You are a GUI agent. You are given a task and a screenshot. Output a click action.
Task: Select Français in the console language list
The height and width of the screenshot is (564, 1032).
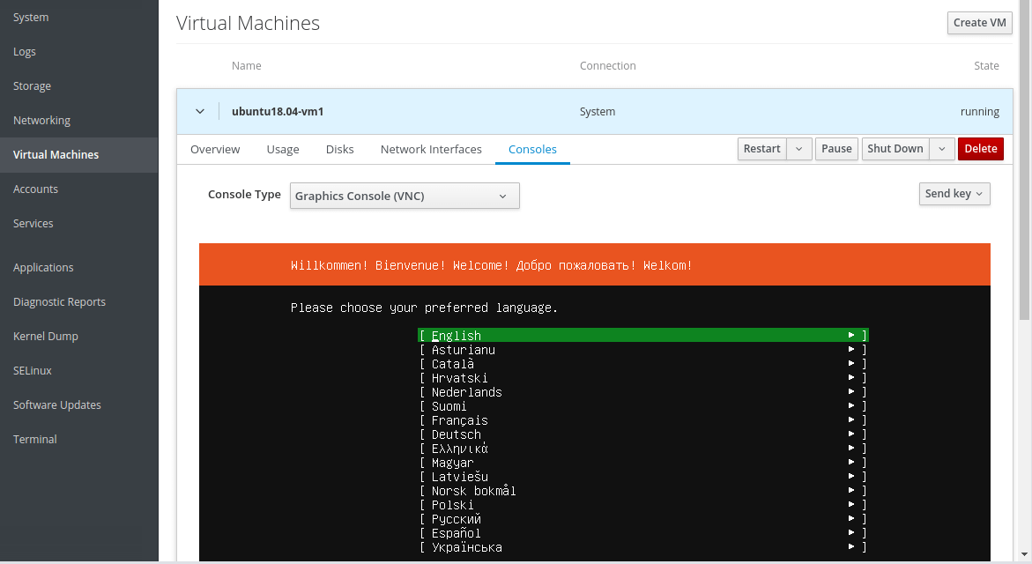point(459,420)
